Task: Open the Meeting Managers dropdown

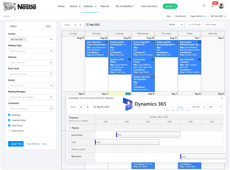Action: (31, 97)
